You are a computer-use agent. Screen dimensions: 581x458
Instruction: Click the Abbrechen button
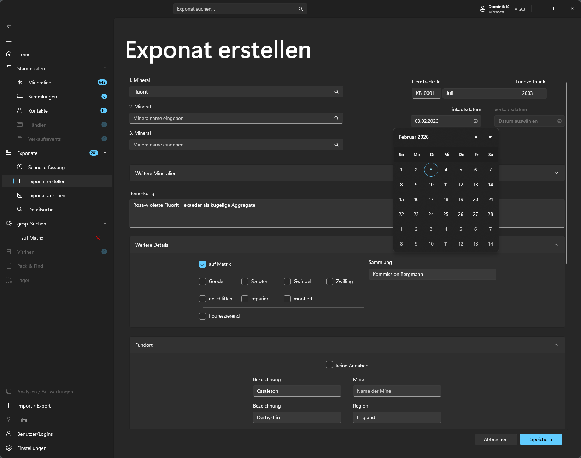[496, 439]
